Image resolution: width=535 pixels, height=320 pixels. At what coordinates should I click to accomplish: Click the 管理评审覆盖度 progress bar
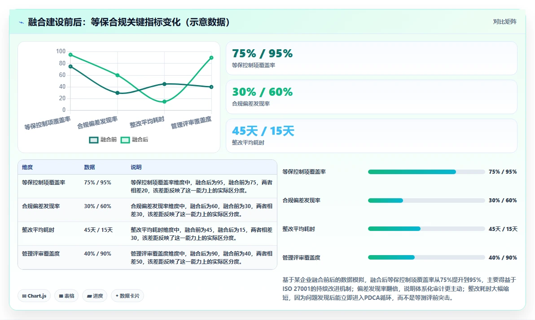click(426, 257)
